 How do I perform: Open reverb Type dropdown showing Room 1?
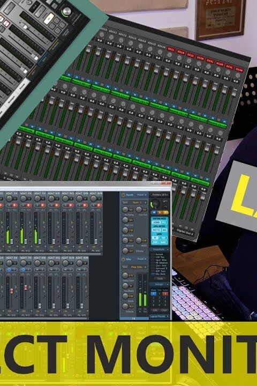click(x=134, y=203)
